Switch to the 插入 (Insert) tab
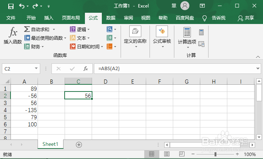This screenshot has width=263, height=159. (x=48, y=18)
